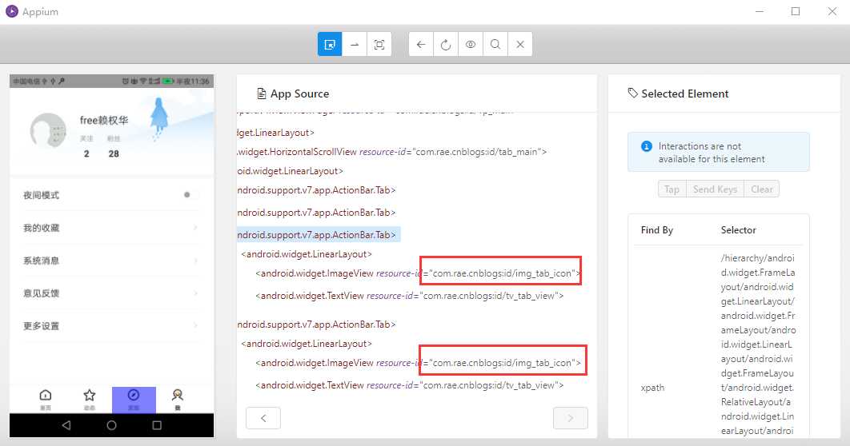Select last TextView tv_tab_view node

pos(409,384)
